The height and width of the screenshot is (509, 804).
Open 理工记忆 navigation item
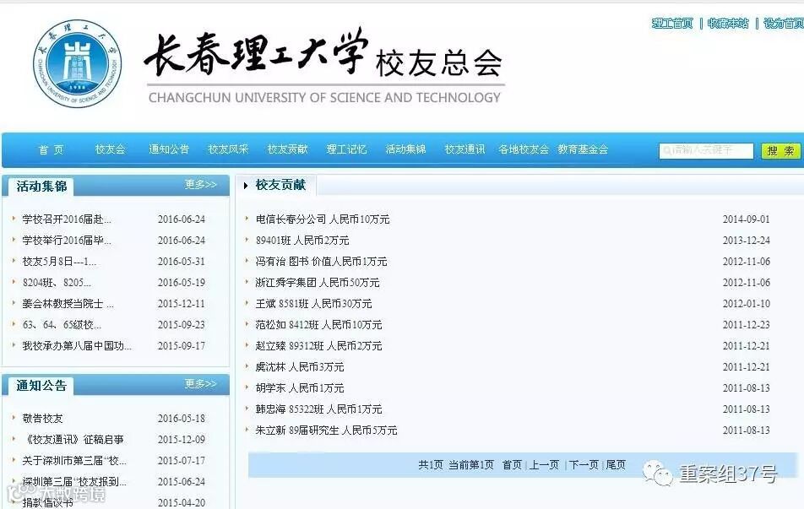(346, 149)
